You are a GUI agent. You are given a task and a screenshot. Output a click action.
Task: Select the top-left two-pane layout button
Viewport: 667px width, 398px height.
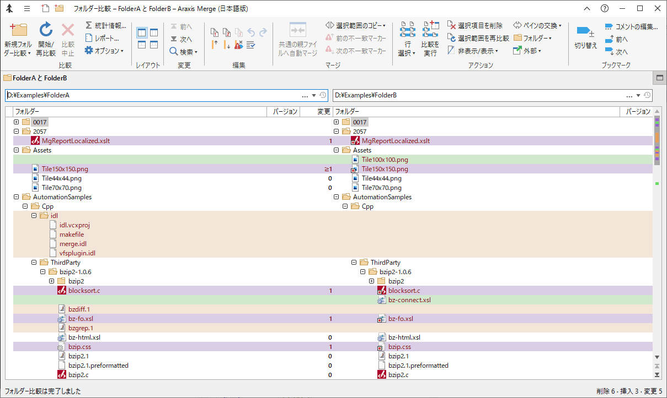point(142,33)
